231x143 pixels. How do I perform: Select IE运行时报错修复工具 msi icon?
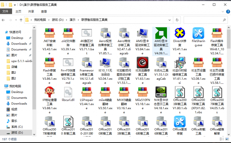tap(180, 62)
